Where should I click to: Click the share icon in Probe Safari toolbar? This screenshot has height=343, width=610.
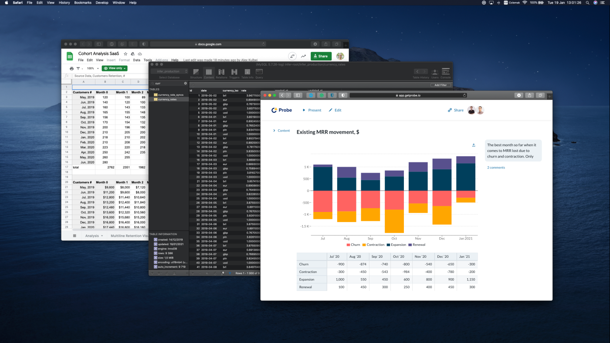(530, 95)
